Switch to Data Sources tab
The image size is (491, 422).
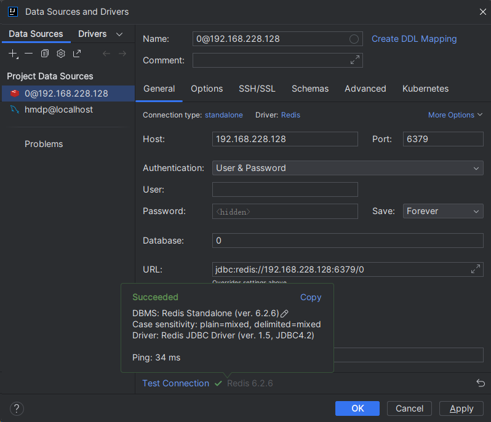coord(36,34)
